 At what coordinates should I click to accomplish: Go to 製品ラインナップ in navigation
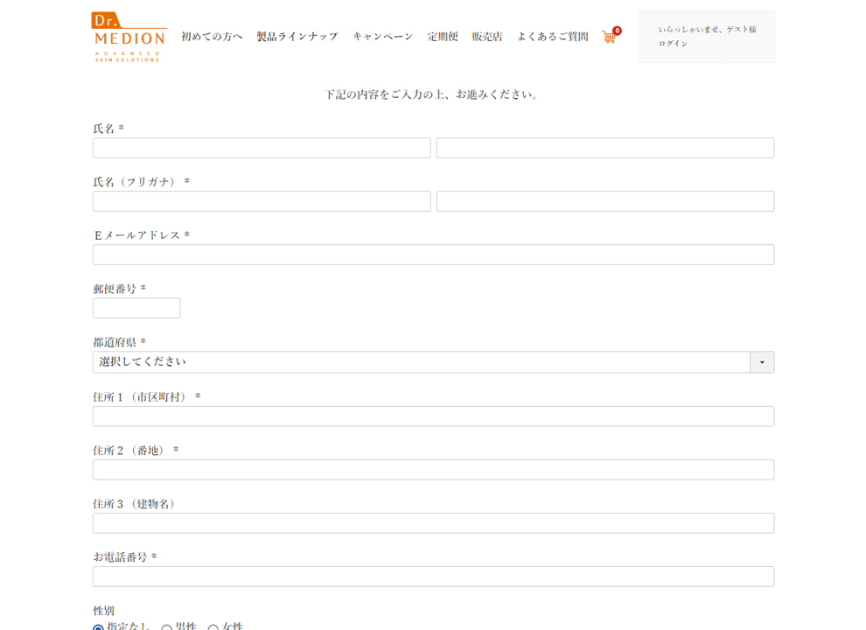click(297, 37)
